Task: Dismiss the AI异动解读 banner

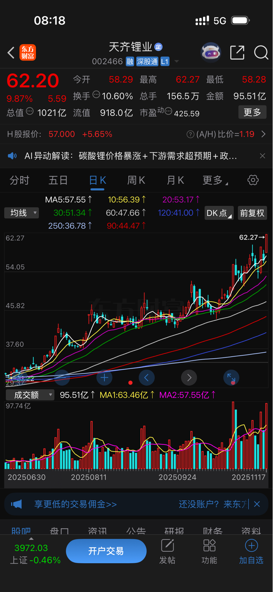Action: (x=262, y=156)
